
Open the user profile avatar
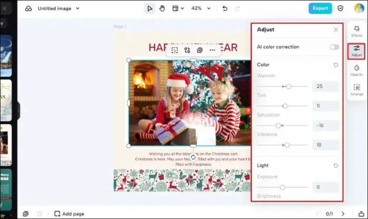[x=359, y=8]
